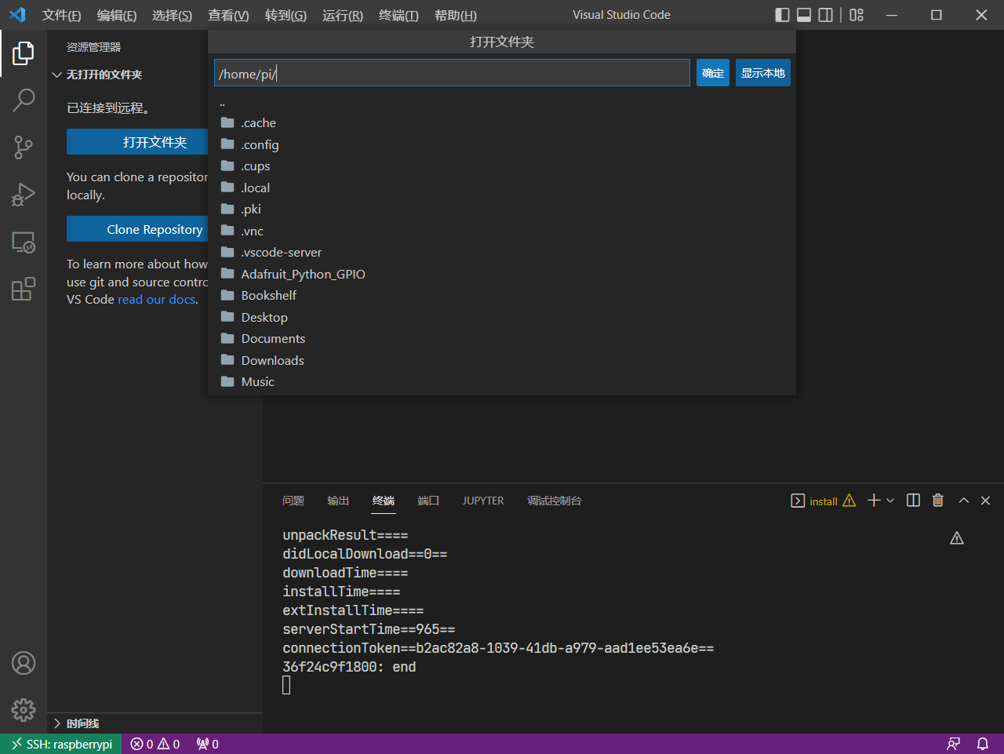Open the 终端(T) menu
The width and height of the screenshot is (1004, 754).
[398, 15]
